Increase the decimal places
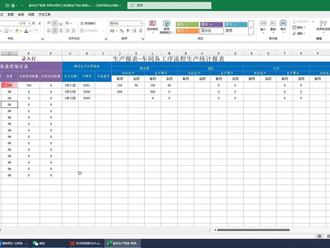Image resolution: width=330 pixels, height=248 pixels. coord(134,31)
